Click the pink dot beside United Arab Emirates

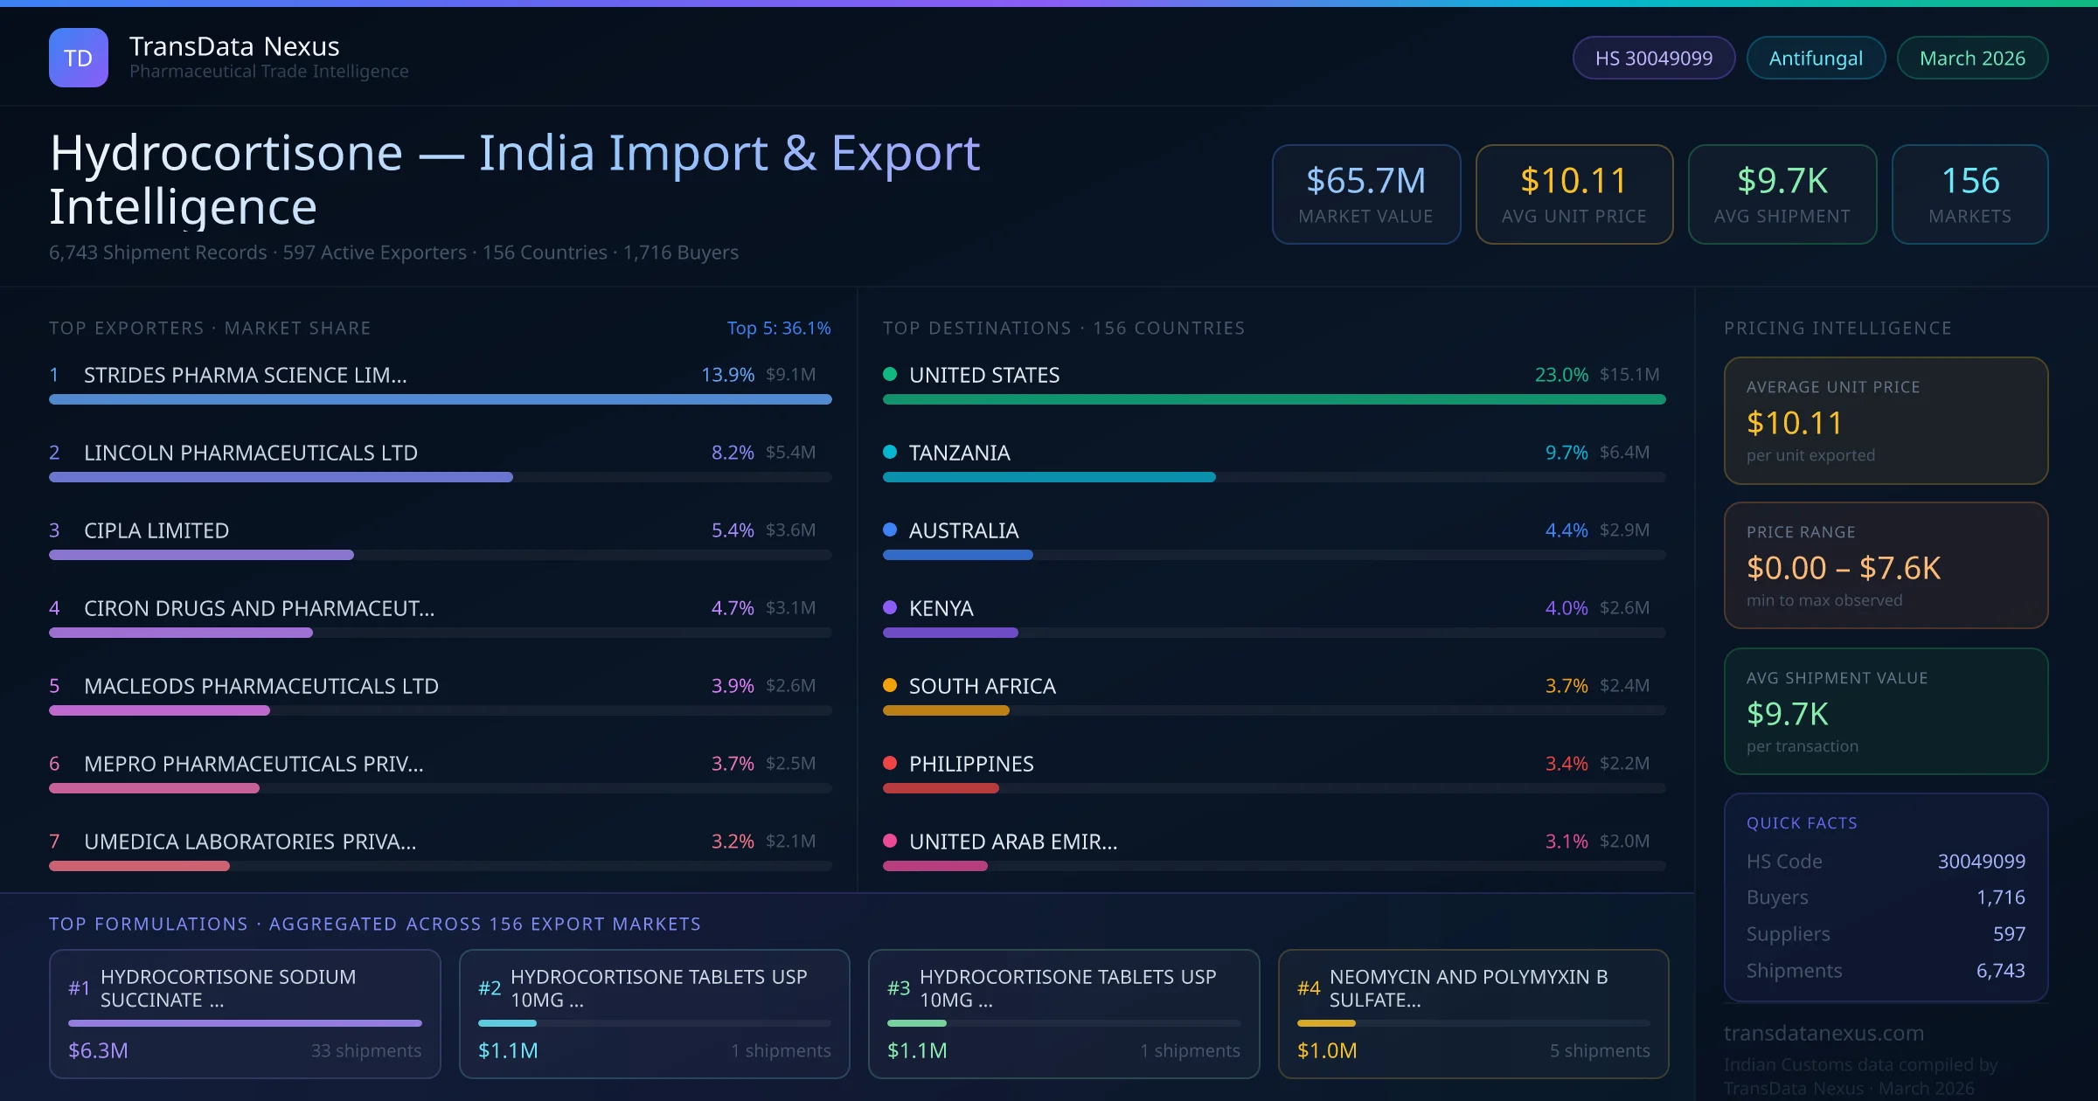click(890, 841)
